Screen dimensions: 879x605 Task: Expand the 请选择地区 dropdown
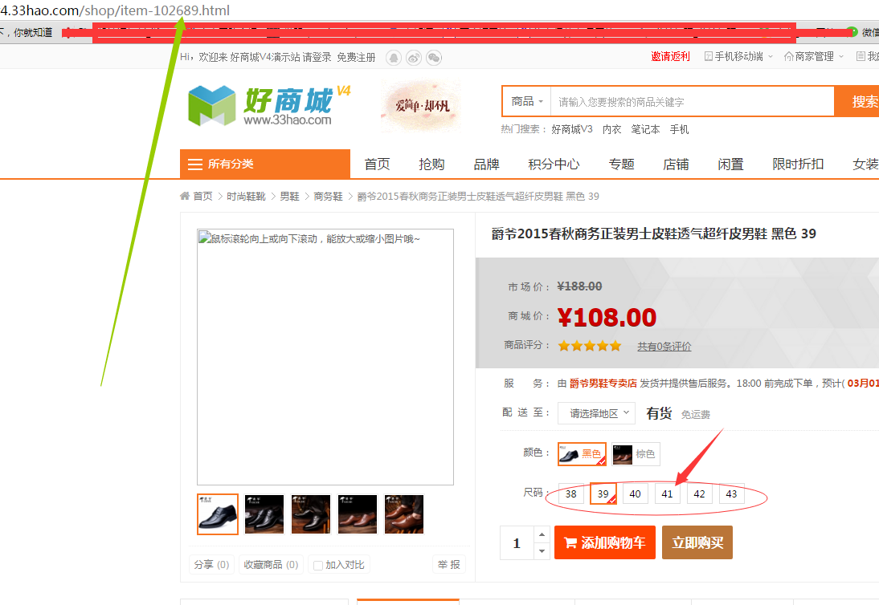coord(596,413)
